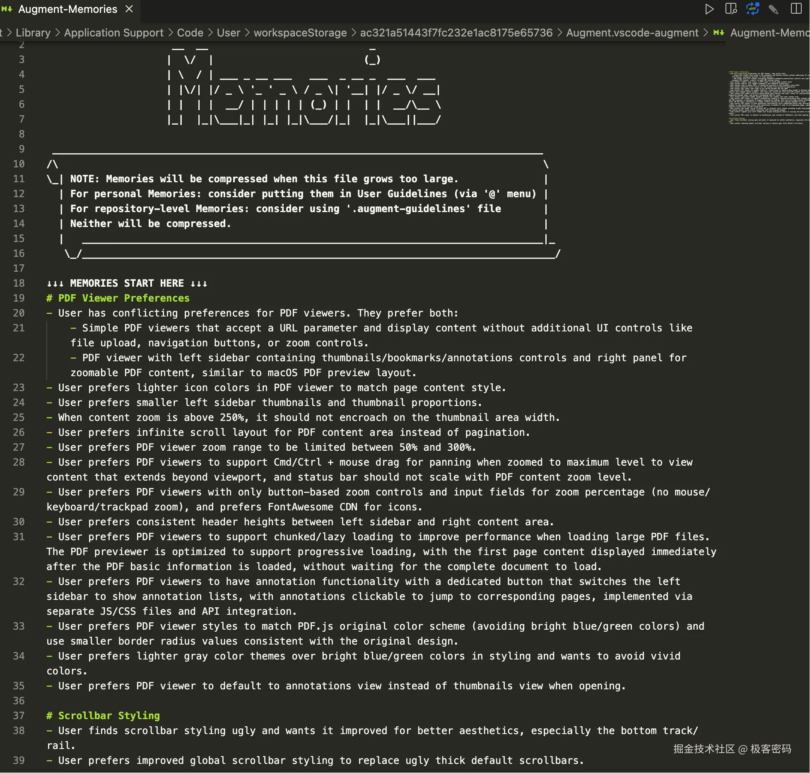Click the gray pen edit icon
The image size is (810, 773).
[x=773, y=9]
